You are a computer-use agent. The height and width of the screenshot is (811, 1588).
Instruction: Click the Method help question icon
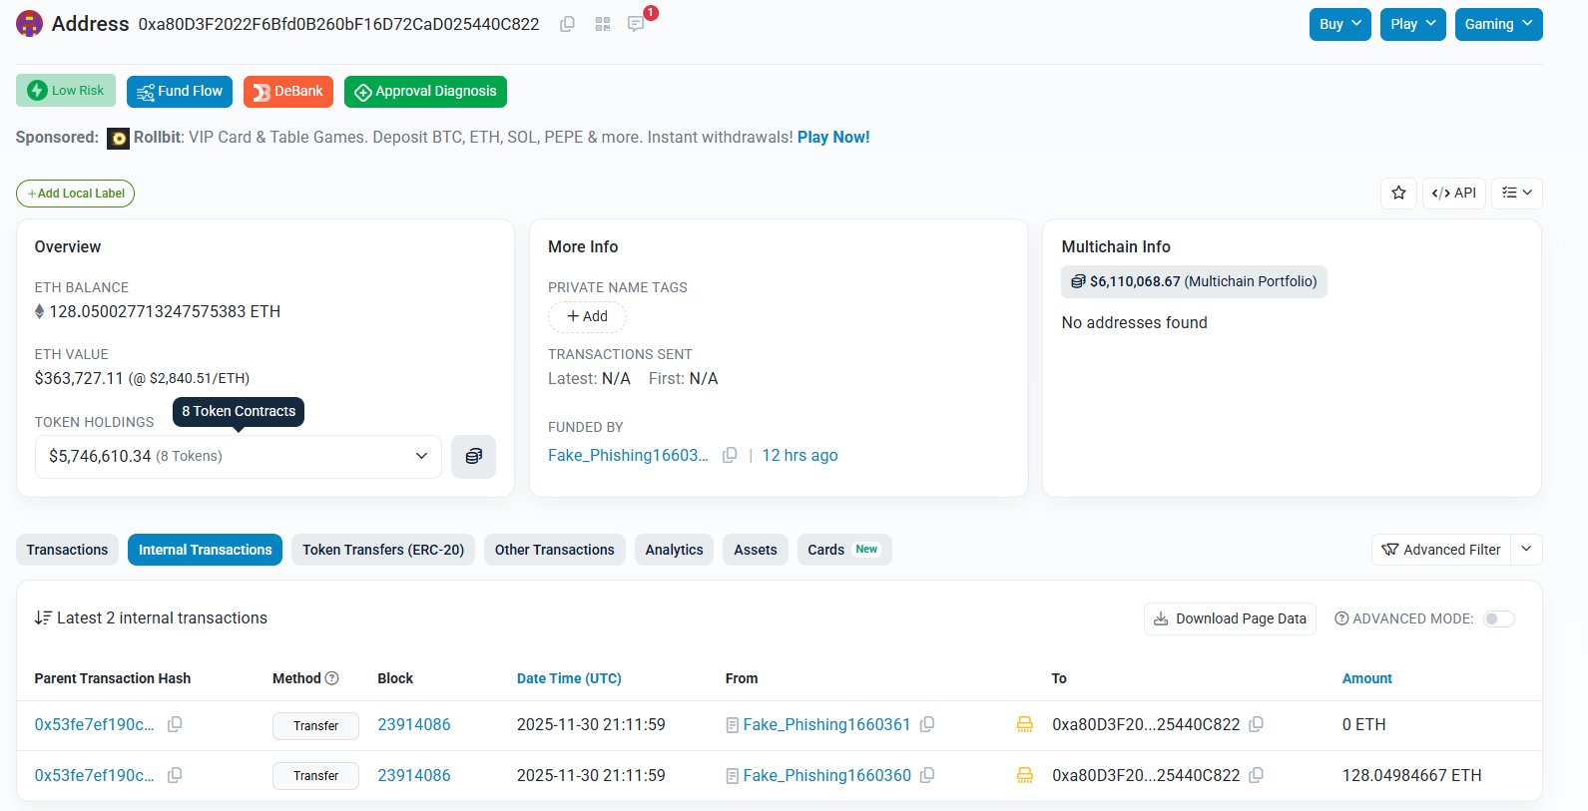click(x=332, y=678)
